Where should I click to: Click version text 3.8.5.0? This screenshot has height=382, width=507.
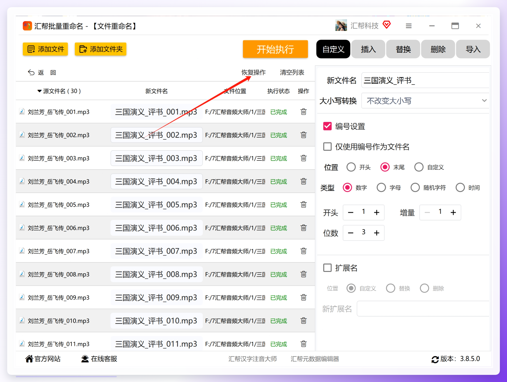pos(470,359)
